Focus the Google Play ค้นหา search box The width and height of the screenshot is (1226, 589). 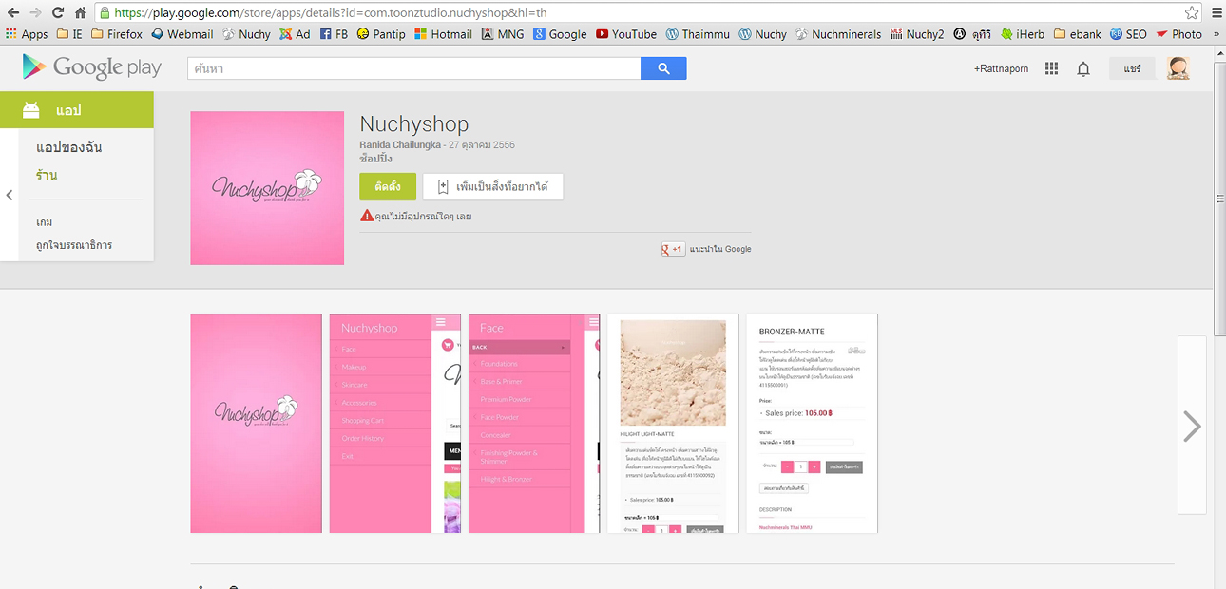pyautogui.click(x=413, y=68)
